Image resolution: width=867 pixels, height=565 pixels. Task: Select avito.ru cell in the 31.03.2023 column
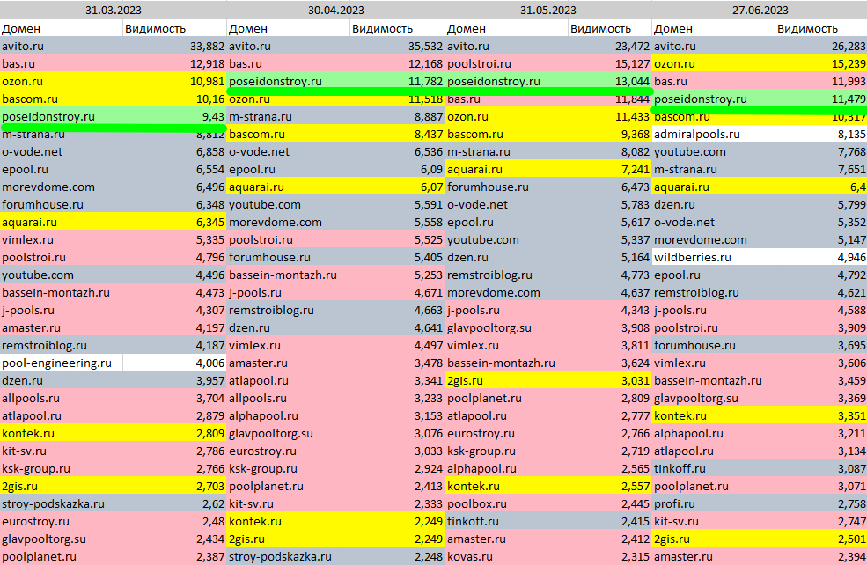click(x=62, y=46)
